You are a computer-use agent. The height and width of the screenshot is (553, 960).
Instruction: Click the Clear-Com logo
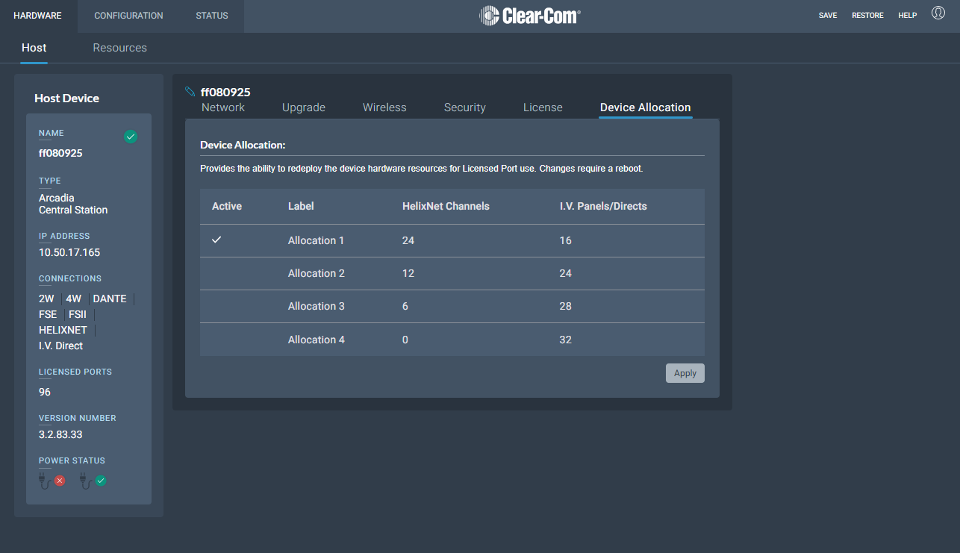(x=530, y=15)
